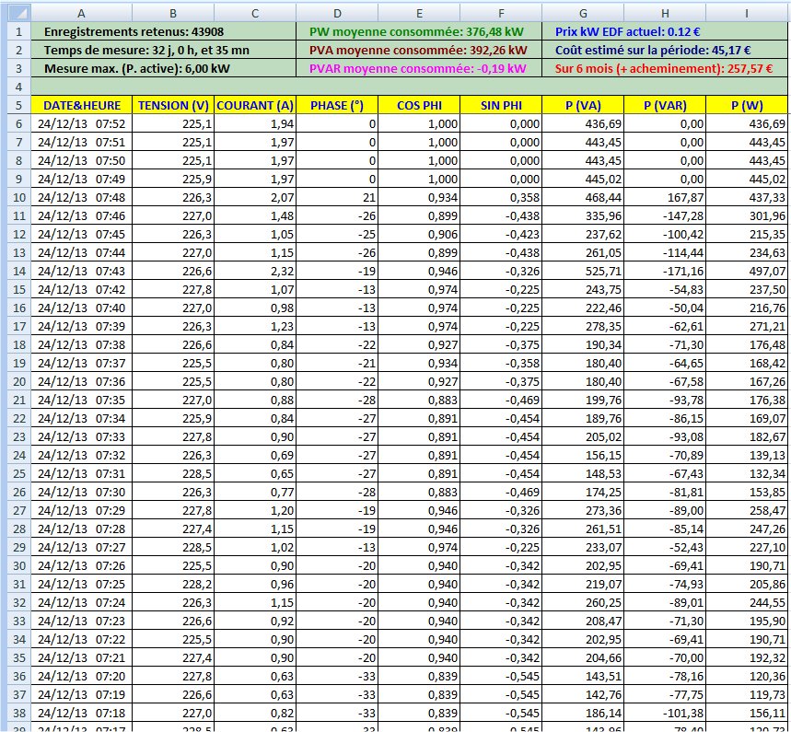The height and width of the screenshot is (732, 791).
Task: Click phase value 21 in row 10
Action: click(x=337, y=197)
